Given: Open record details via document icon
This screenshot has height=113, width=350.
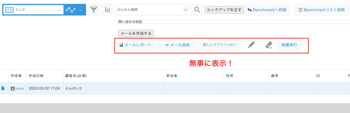Looking at the screenshot, I should 3,88.
